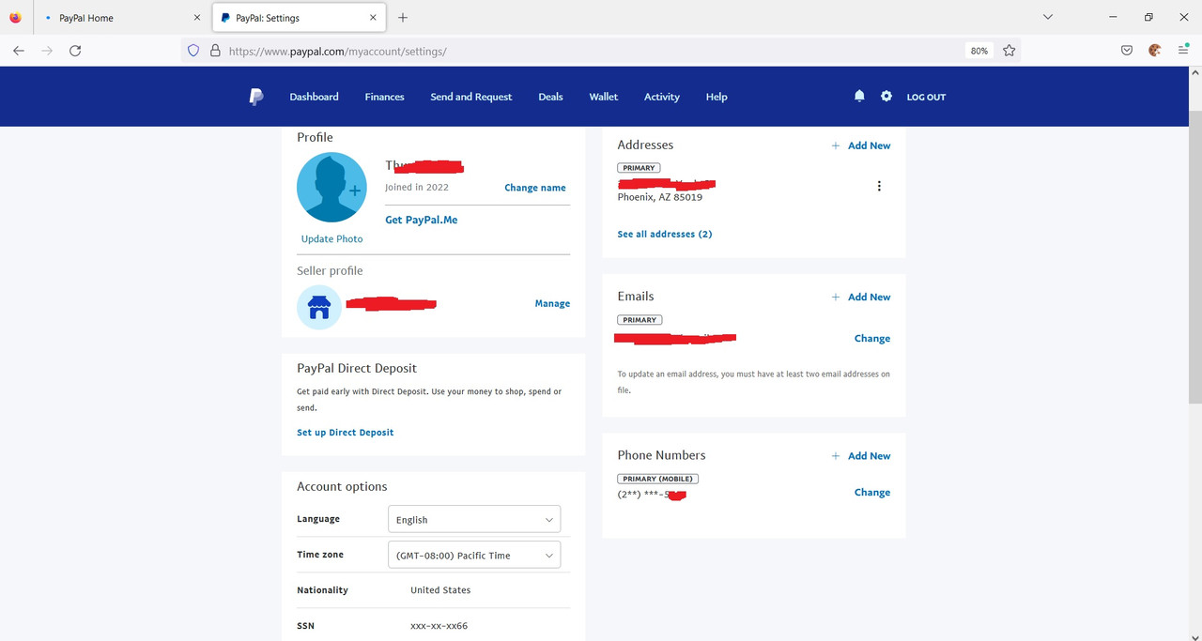
Task: Click the Firefox icon at the tab bar's left
Action: (15, 17)
